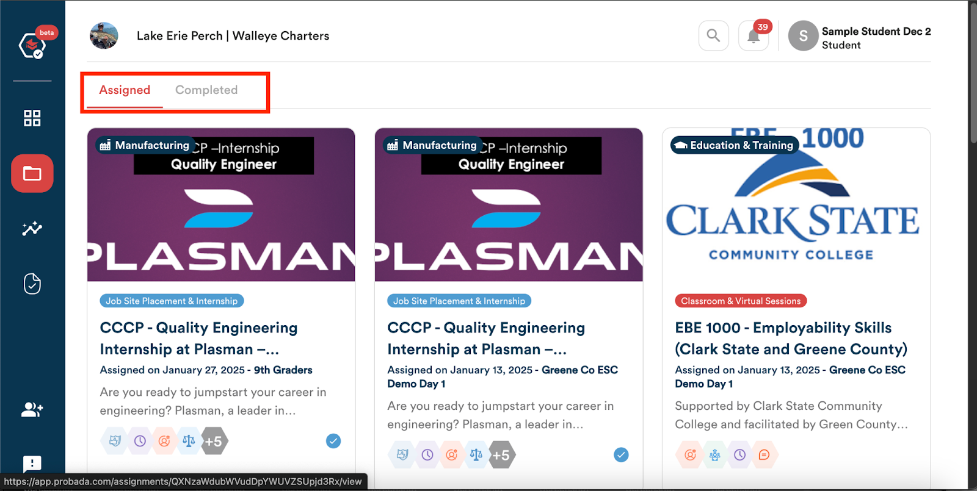Open EBE 1000 Employability Skills title
This screenshot has width=977, height=491.
pyautogui.click(x=791, y=339)
